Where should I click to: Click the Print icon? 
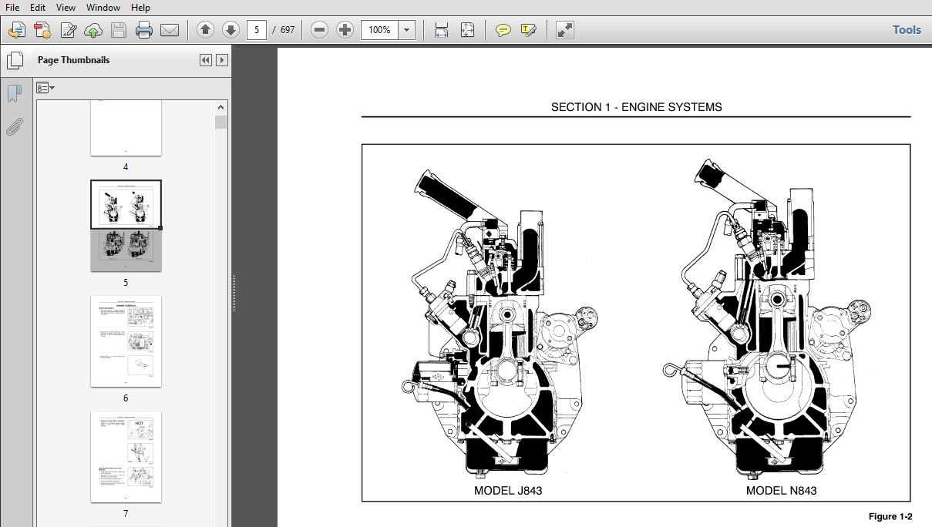(144, 30)
